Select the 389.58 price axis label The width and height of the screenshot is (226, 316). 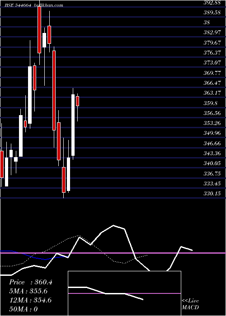tap(212, 13)
